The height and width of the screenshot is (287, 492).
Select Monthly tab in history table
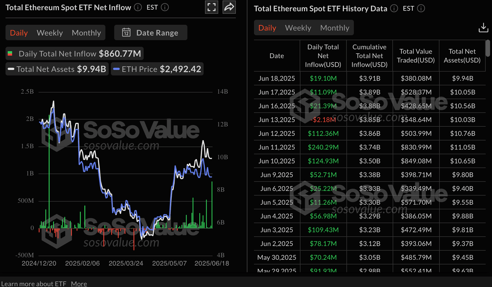334,28
